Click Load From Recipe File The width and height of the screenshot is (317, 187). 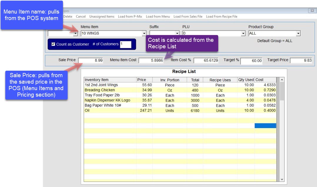[222, 16]
